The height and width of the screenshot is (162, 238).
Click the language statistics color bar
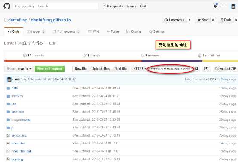tap(121, 61)
